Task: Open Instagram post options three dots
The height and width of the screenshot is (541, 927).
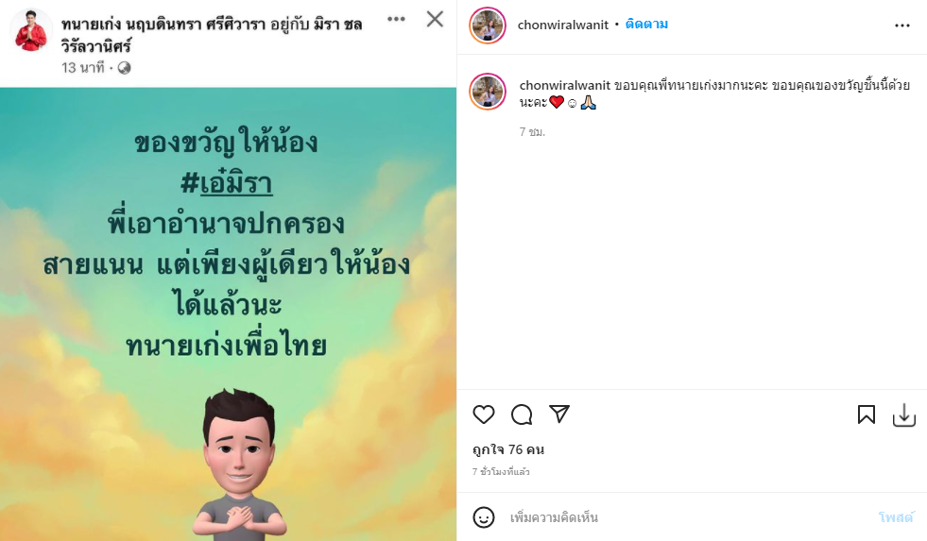Action: [902, 25]
